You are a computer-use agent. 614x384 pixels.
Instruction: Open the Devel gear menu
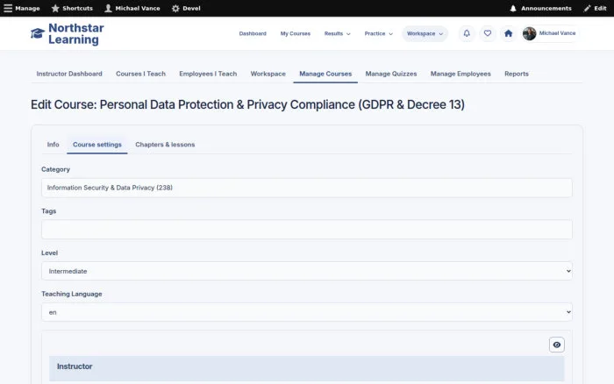pos(186,8)
